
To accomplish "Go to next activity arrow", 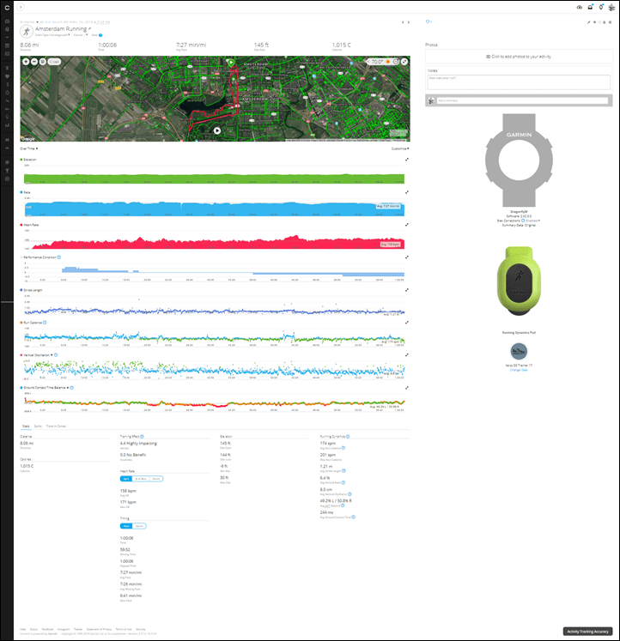I will click(409, 22).
